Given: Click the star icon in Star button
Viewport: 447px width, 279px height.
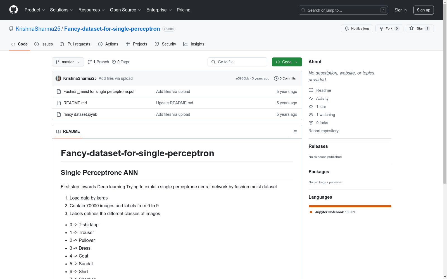Looking at the screenshot, I should [x=412, y=28].
